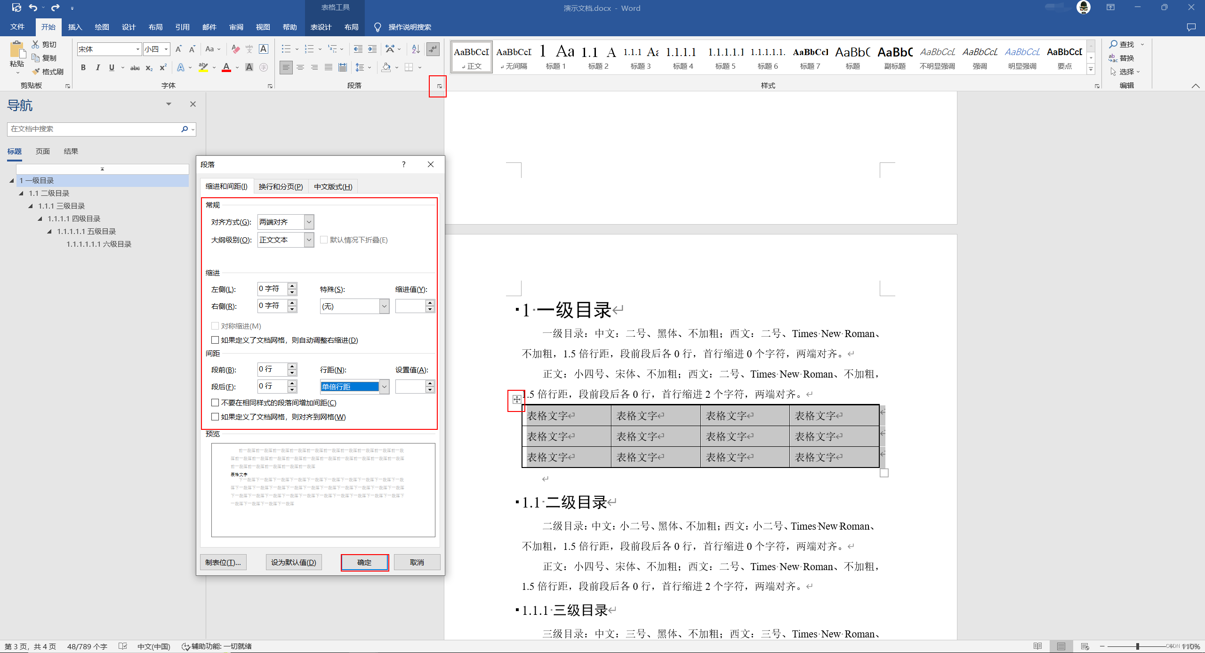1205x653 pixels.
Task: Click the undo icon in title bar
Action: coord(32,8)
